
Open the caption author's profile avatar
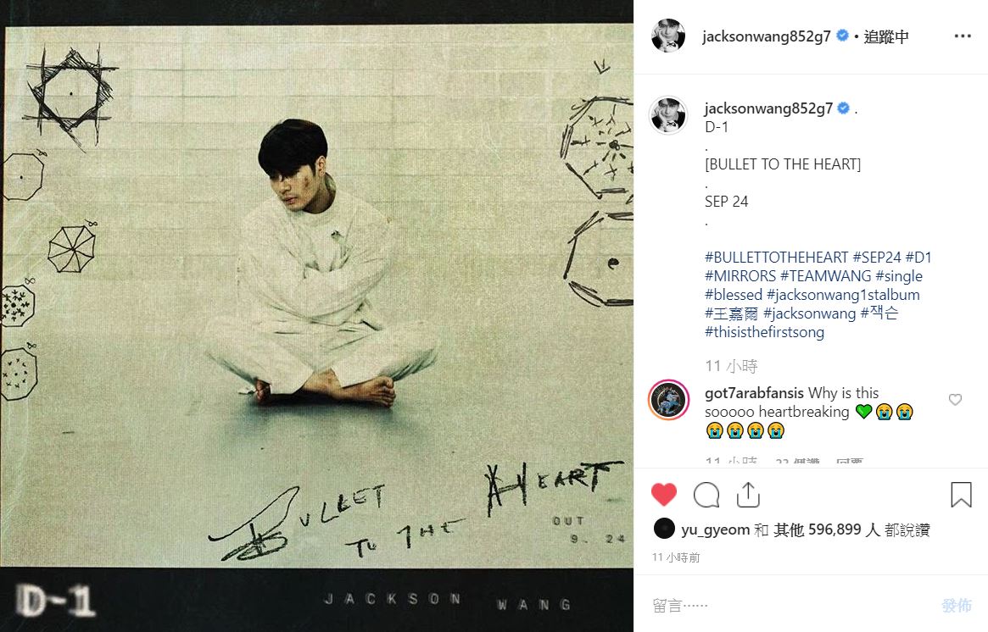[x=668, y=115]
